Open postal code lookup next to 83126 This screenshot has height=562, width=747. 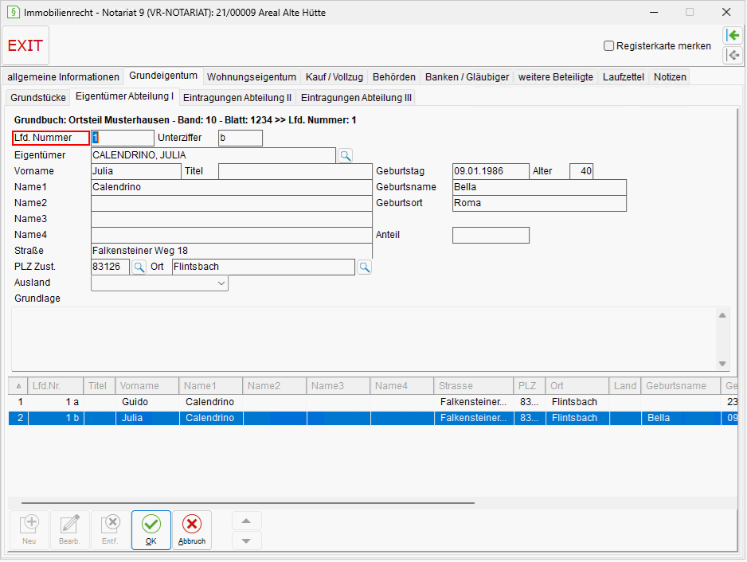tap(139, 267)
